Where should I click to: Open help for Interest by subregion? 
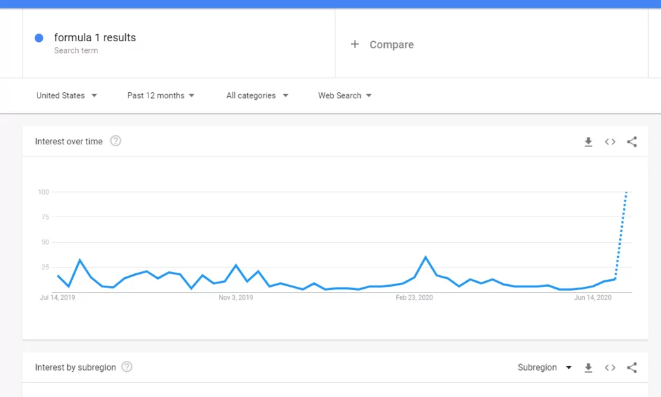click(x=127, y=367)
